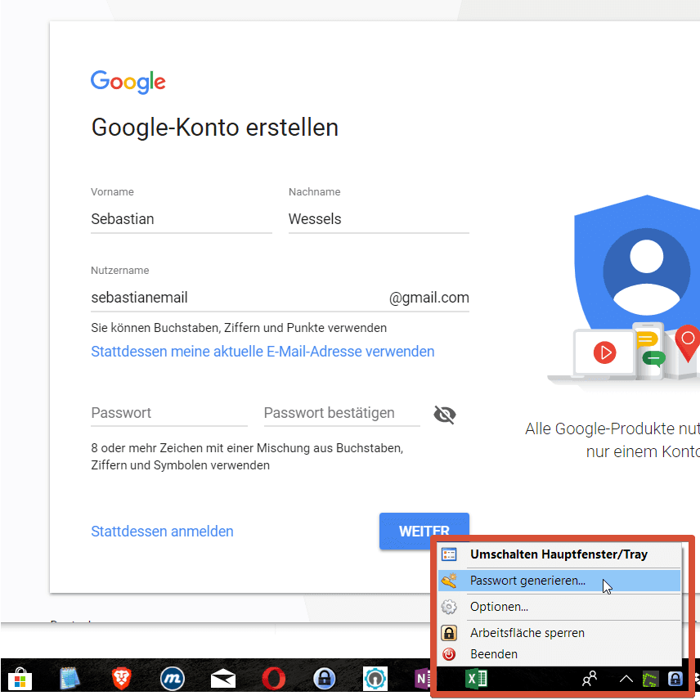Image resolution: width=700 pixels, height=700 pixels.
Task: Open the blue m-logo app in taskbar
Action: [x=173, y=679]
